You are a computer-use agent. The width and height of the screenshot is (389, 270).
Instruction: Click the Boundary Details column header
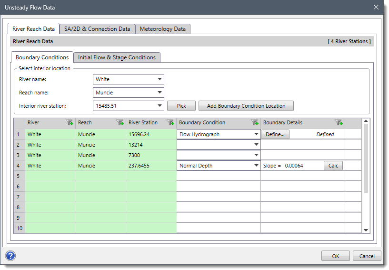tap(303, 122)
